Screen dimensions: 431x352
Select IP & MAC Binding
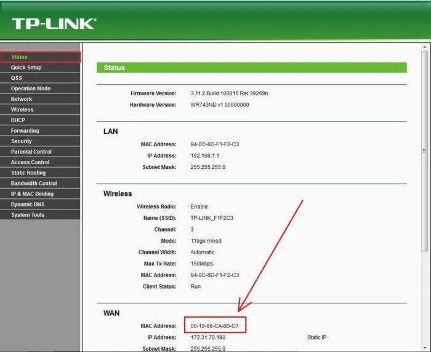[x=40, y=194]
